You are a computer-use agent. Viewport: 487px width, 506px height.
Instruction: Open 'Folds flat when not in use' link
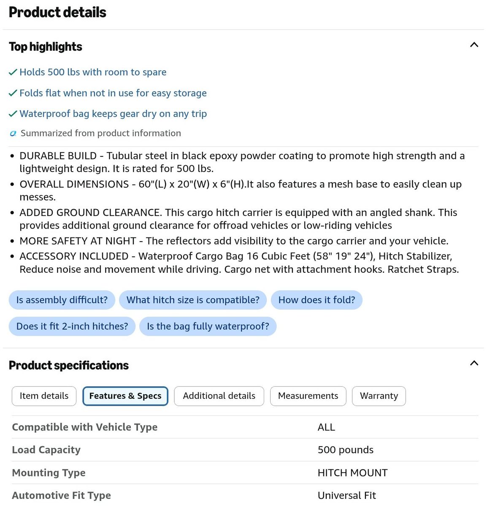[113, 93]
